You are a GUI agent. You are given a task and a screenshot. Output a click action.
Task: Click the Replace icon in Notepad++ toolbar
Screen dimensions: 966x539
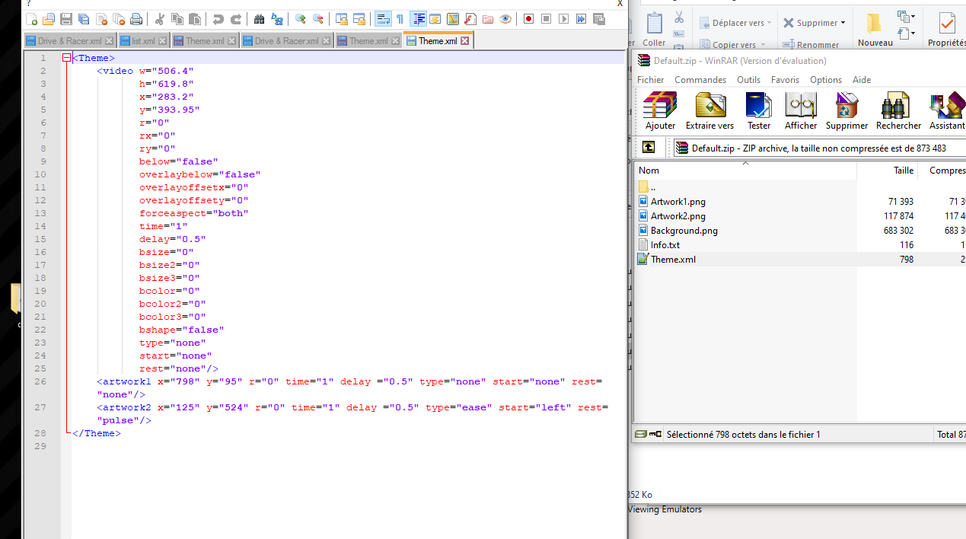pyautogui.click(x=277, y=19)
